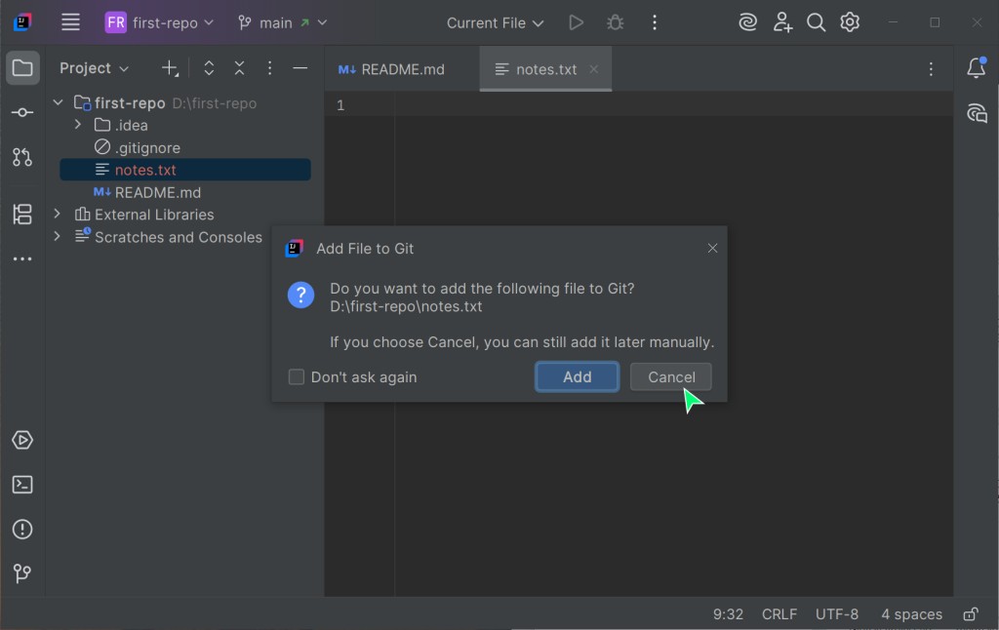Open the first-repo project dropdown

point(159,23)
